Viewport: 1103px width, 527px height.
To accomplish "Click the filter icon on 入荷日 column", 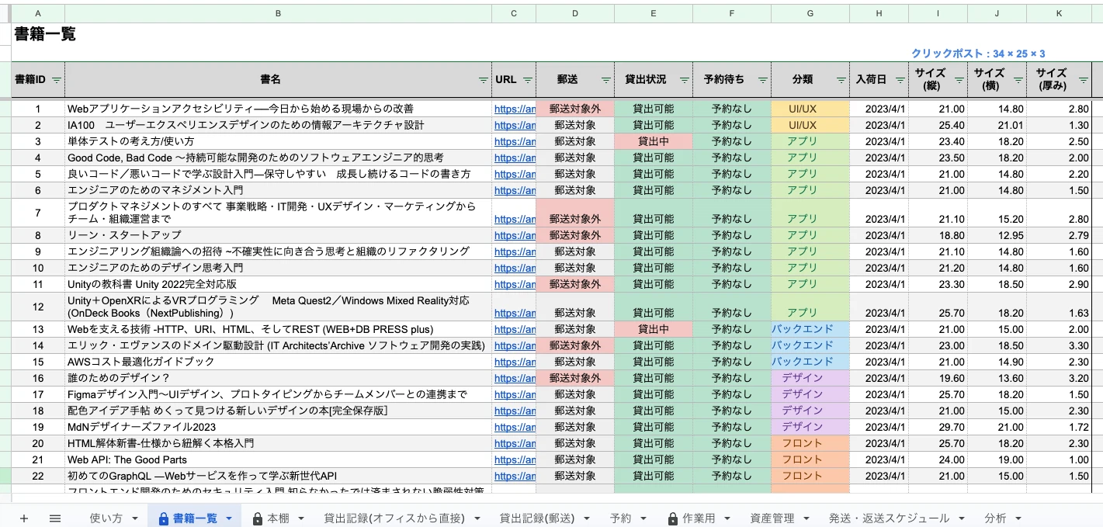I will click(x=899, y=79).
